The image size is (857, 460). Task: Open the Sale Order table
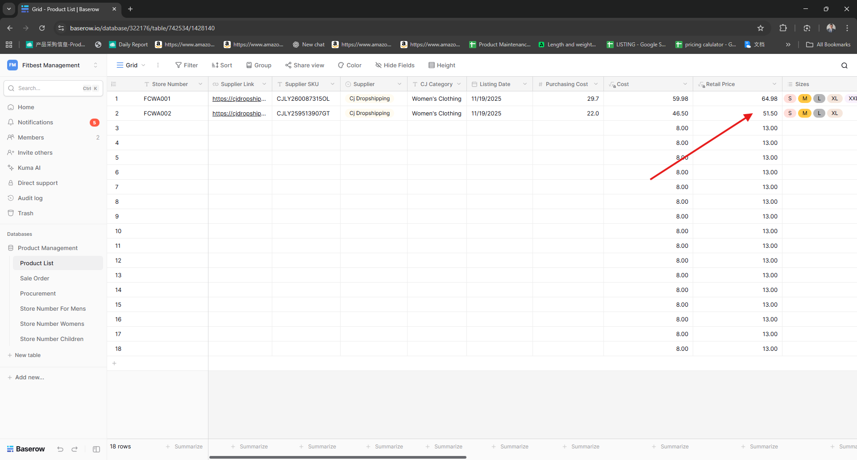(x=35, y=278)
